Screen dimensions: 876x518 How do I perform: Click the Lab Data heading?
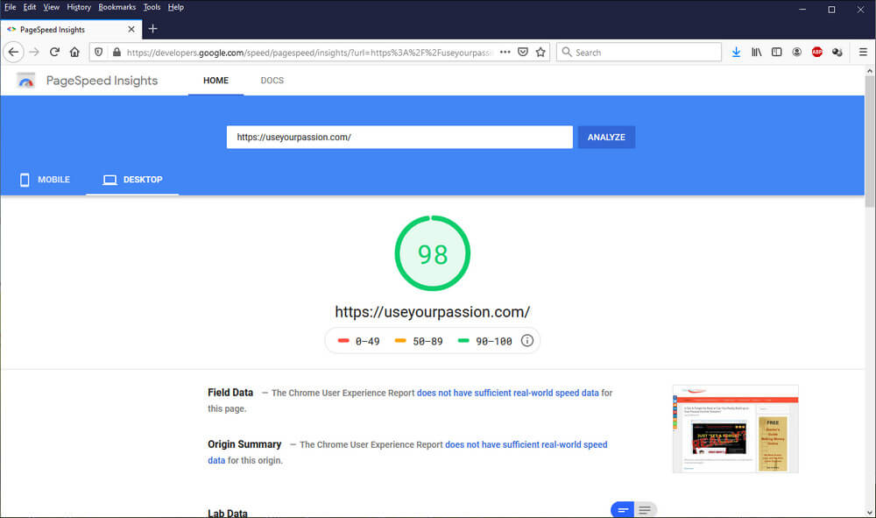[x=228, y=513]
